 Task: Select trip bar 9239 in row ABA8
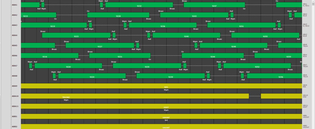pos(171,76)
